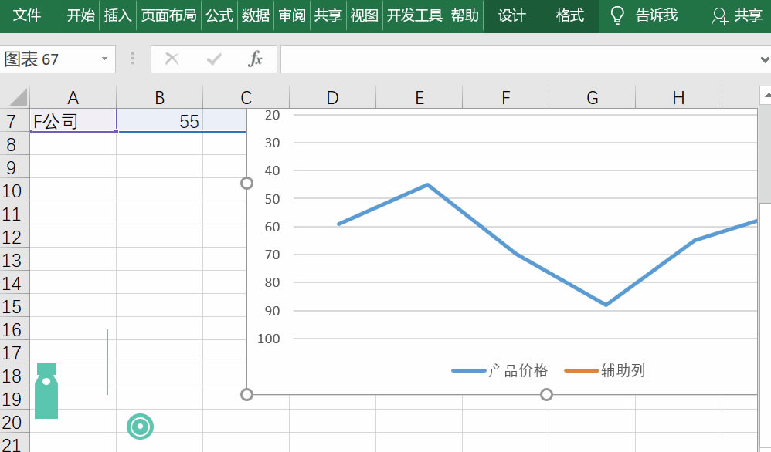Click the teal circular target shape below the grid
Image resolution: width=771 pixels, height=452 pixels.
(140, 426)
